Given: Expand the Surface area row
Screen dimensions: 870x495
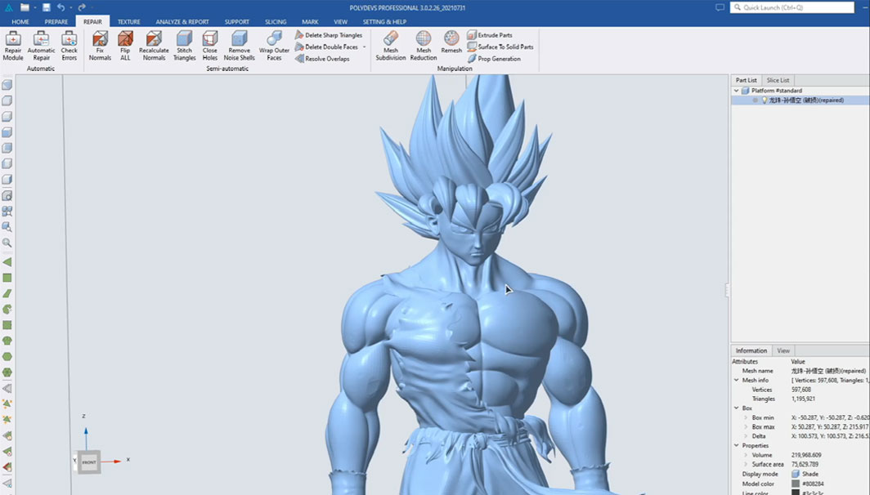Looking at the screenshot, I should pyautogui.click(x=746, y=465).
